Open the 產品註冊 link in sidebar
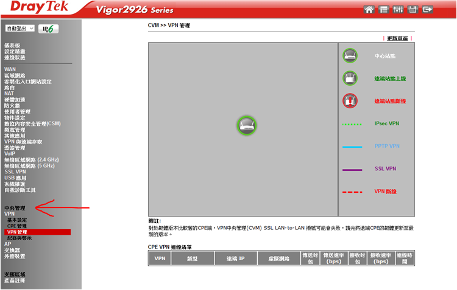 [15, 280]
